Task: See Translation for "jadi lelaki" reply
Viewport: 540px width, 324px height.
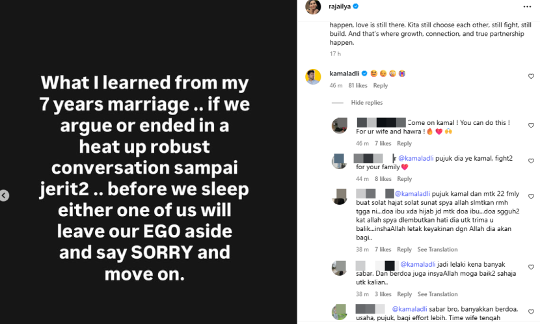Action: tap(437, 294)
